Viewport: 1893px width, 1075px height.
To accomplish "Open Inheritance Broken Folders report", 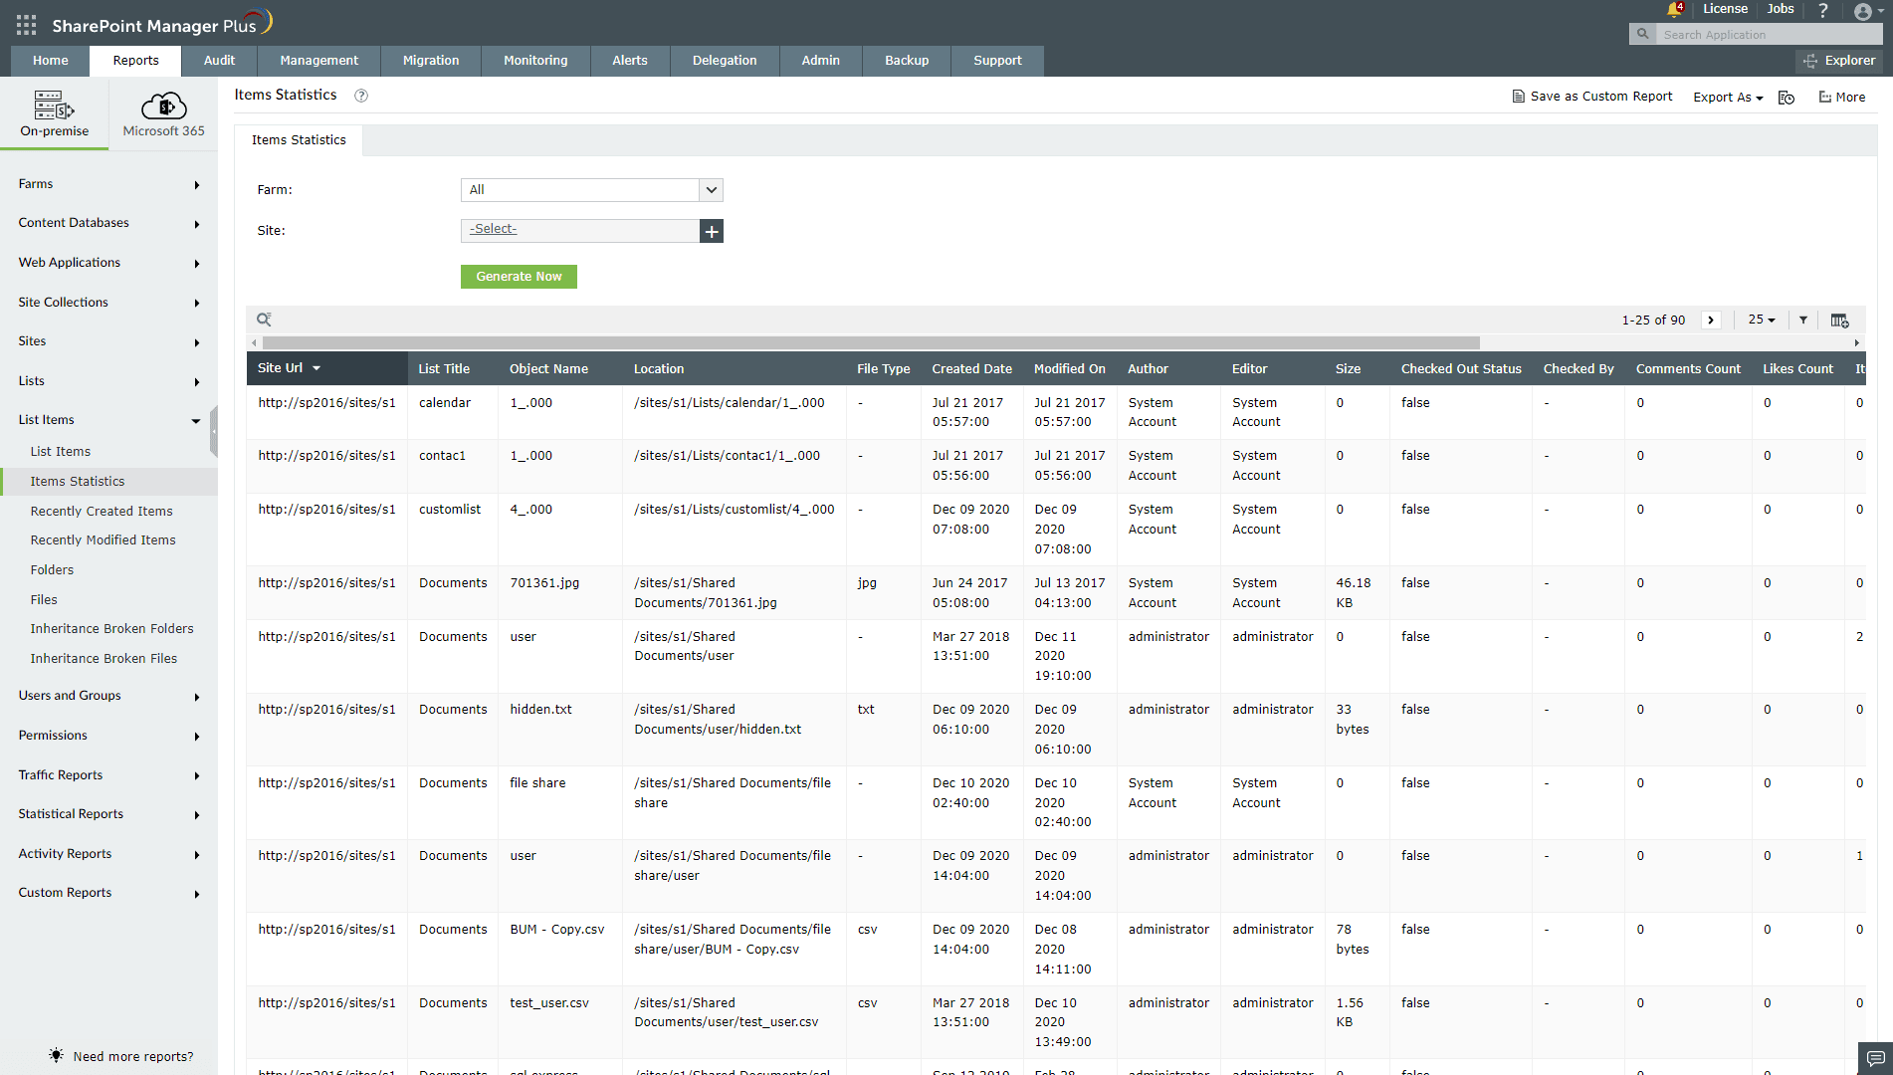I will [111, 629].
